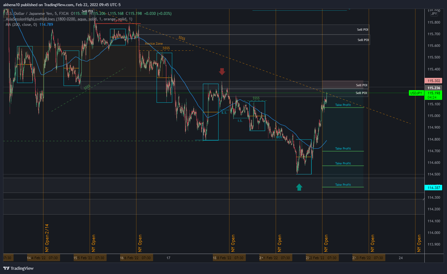Click the 23 Feb '22 07:30 time label
Image resolution: width=447 pixels, height=274 pixels.
[369, 258]
